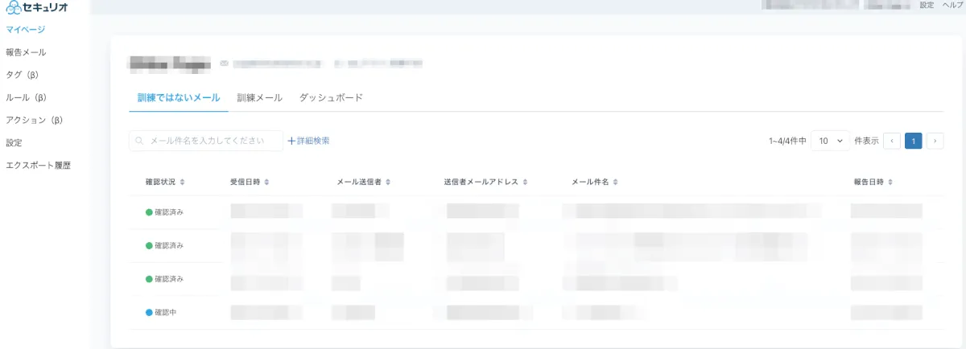Image resolution: width=966 pixels, height=349 pixels.
Task: Click the blue 確認中 status dot
Action: click(x=149, y=312)
